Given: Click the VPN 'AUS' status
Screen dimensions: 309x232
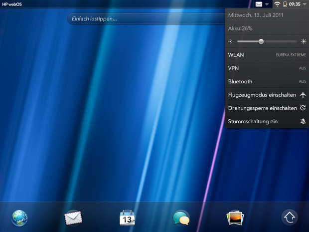Looking at the screenshot, I should (303, 68).
